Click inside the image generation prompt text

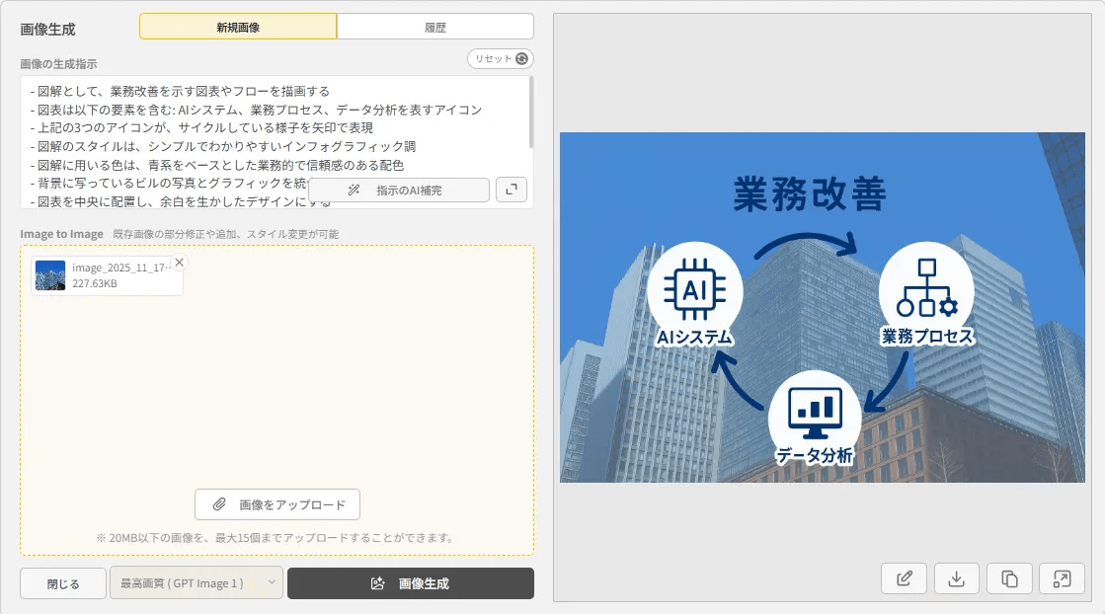(257, 128)
